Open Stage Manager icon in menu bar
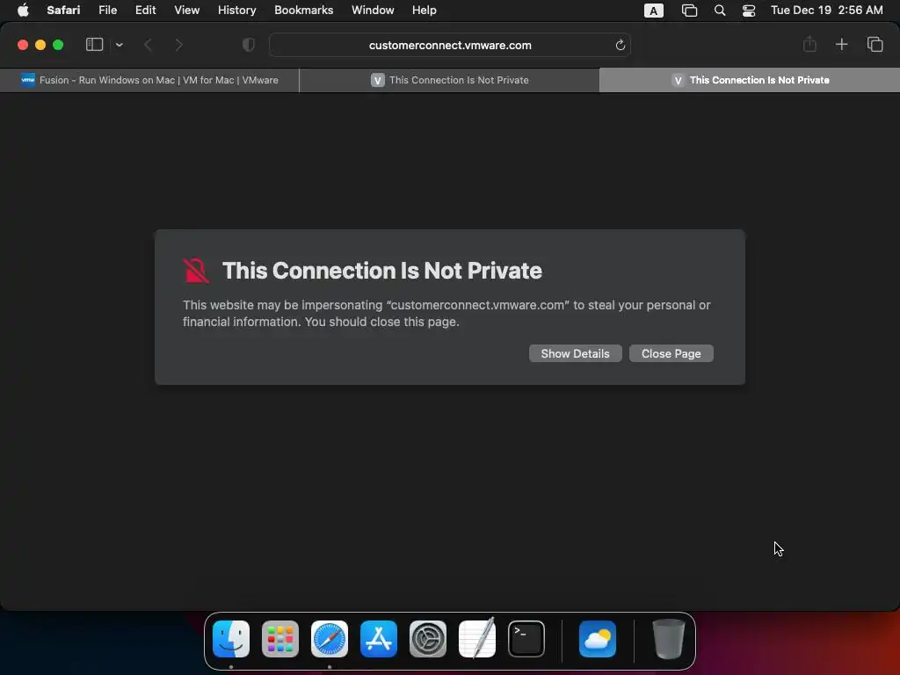The width and height of the screenshot is (900, 675). [689, 11]
